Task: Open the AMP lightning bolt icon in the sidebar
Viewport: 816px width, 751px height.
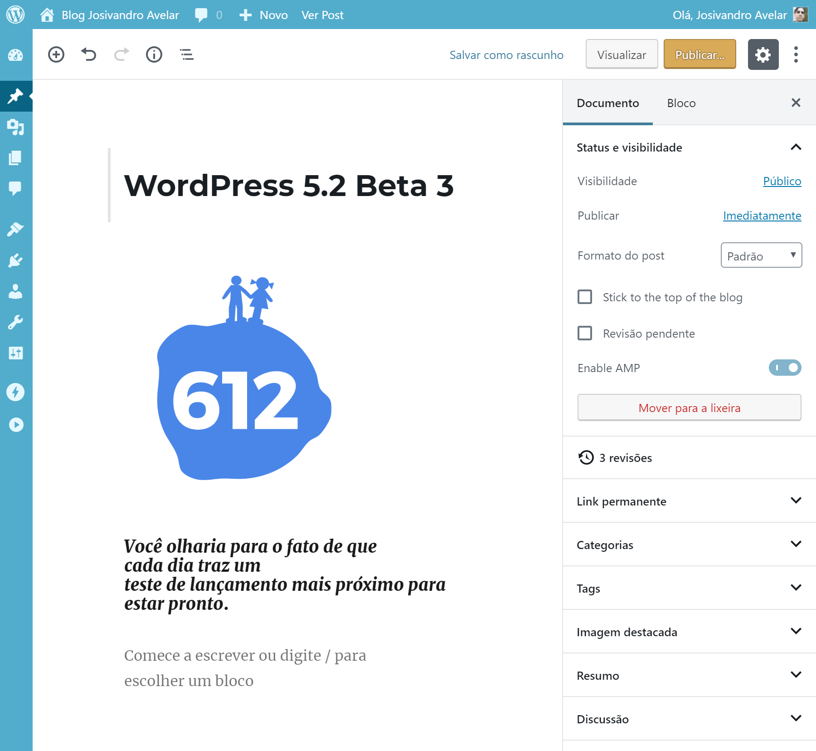Action: pos(16,392)
